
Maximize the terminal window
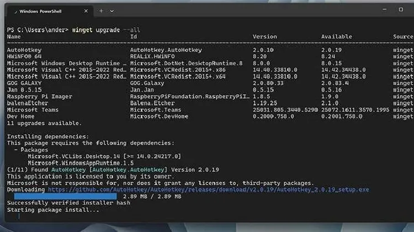pyautogui.click(x=401, y=9)
